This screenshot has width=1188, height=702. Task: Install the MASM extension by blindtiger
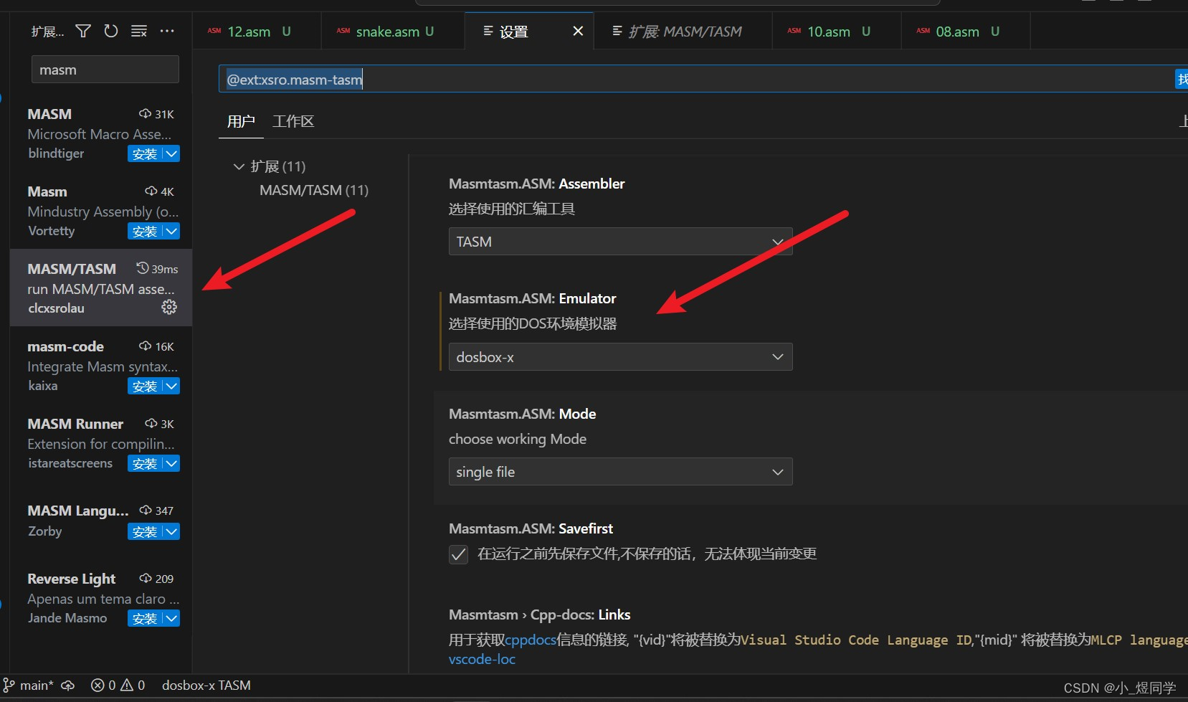(x=145, y=153)
